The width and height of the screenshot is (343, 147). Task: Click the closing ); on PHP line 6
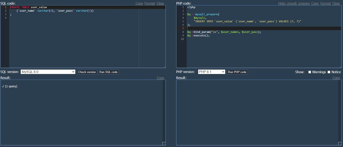pyautogui.click(x=188, y=25)
